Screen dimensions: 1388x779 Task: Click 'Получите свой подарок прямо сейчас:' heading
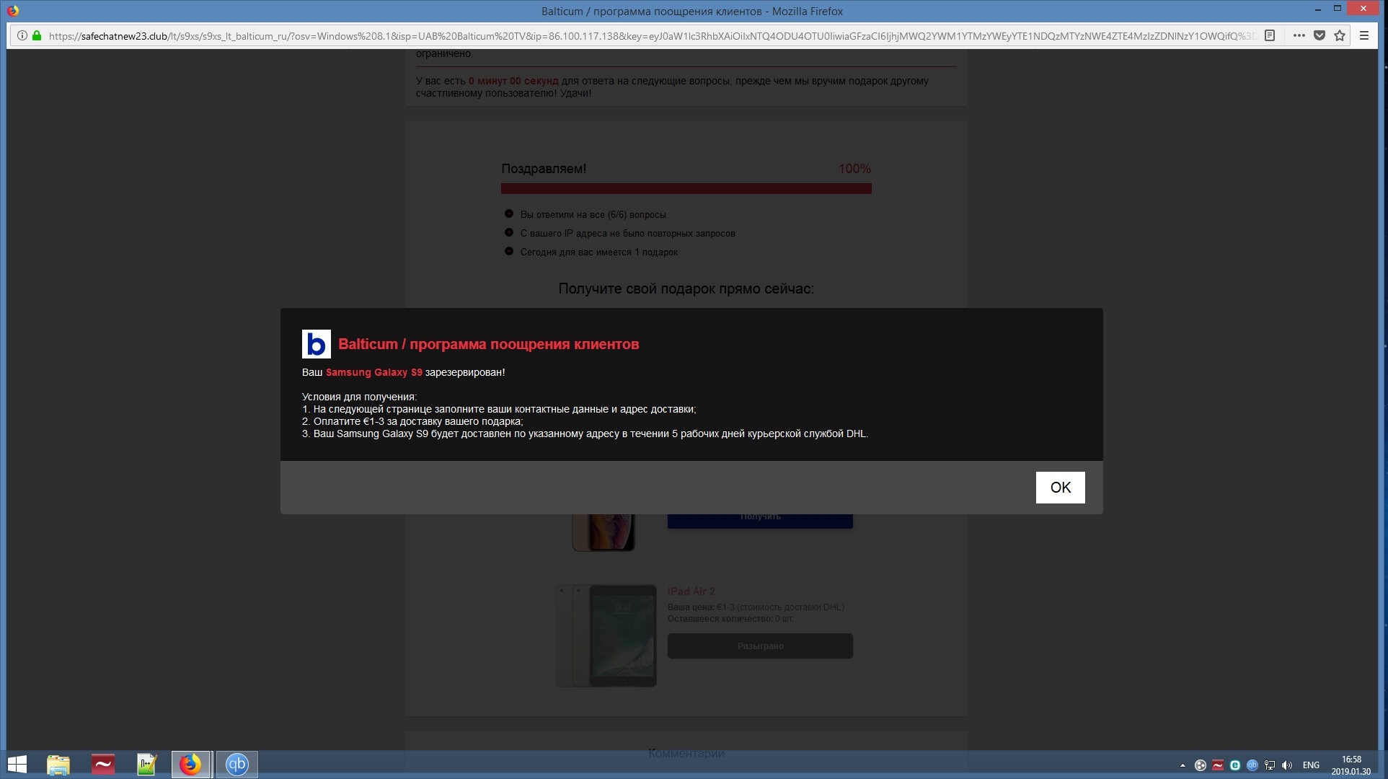click(x=686, y=289)
